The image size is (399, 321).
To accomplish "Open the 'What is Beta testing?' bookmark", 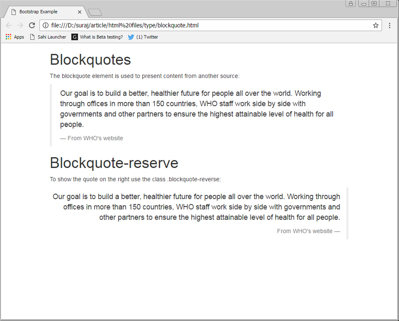I will point(97,37).
